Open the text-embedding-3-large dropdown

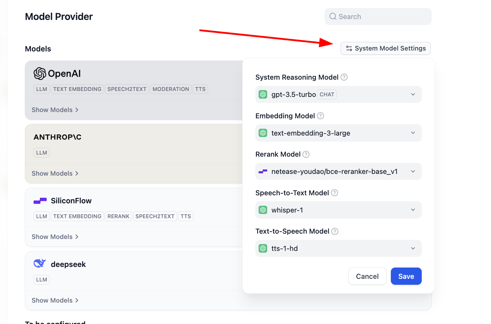[338, 133]
